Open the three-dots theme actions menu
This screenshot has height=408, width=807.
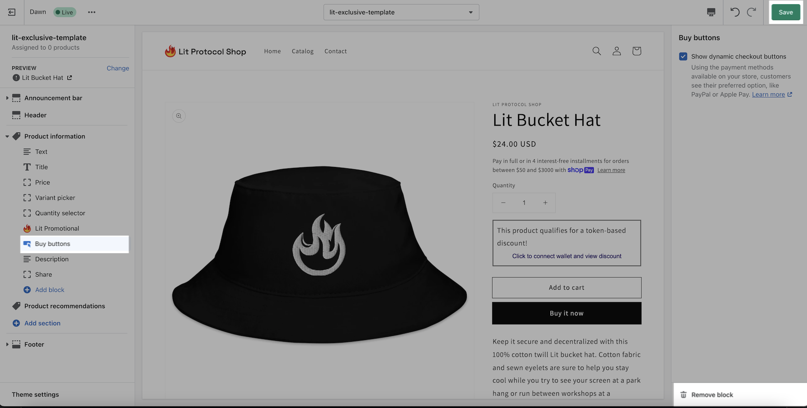click(92, 12)
